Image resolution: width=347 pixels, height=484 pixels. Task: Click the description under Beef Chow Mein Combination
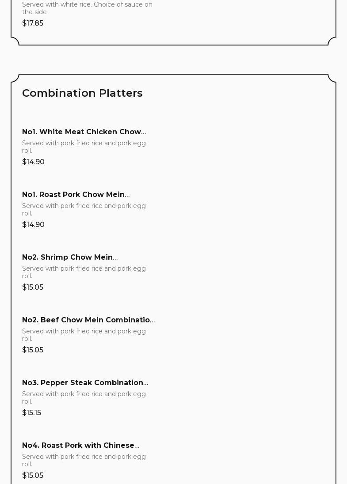pos(84,335)
